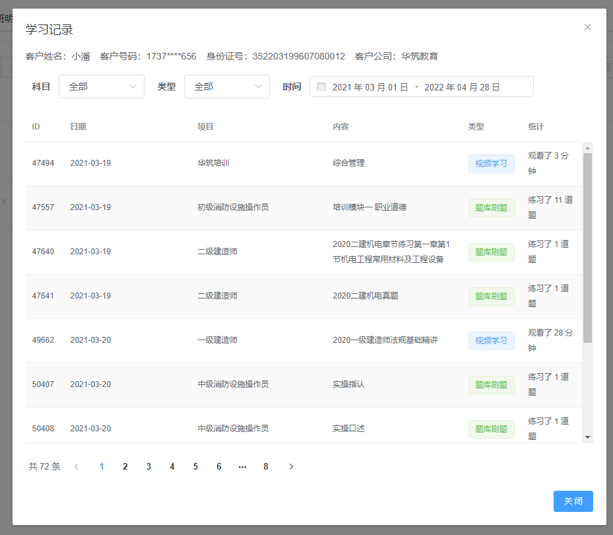Go to page 2 of records
This screenshot has width=613, height=535.
pos(125,466)
